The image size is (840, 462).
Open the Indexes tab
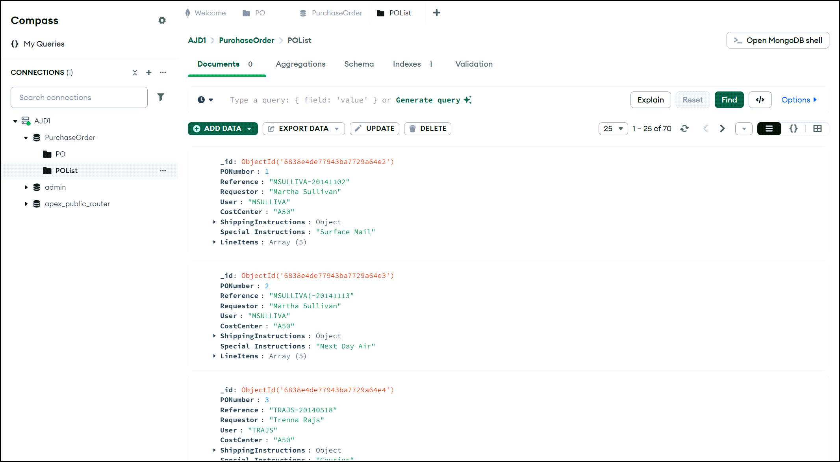413,64
